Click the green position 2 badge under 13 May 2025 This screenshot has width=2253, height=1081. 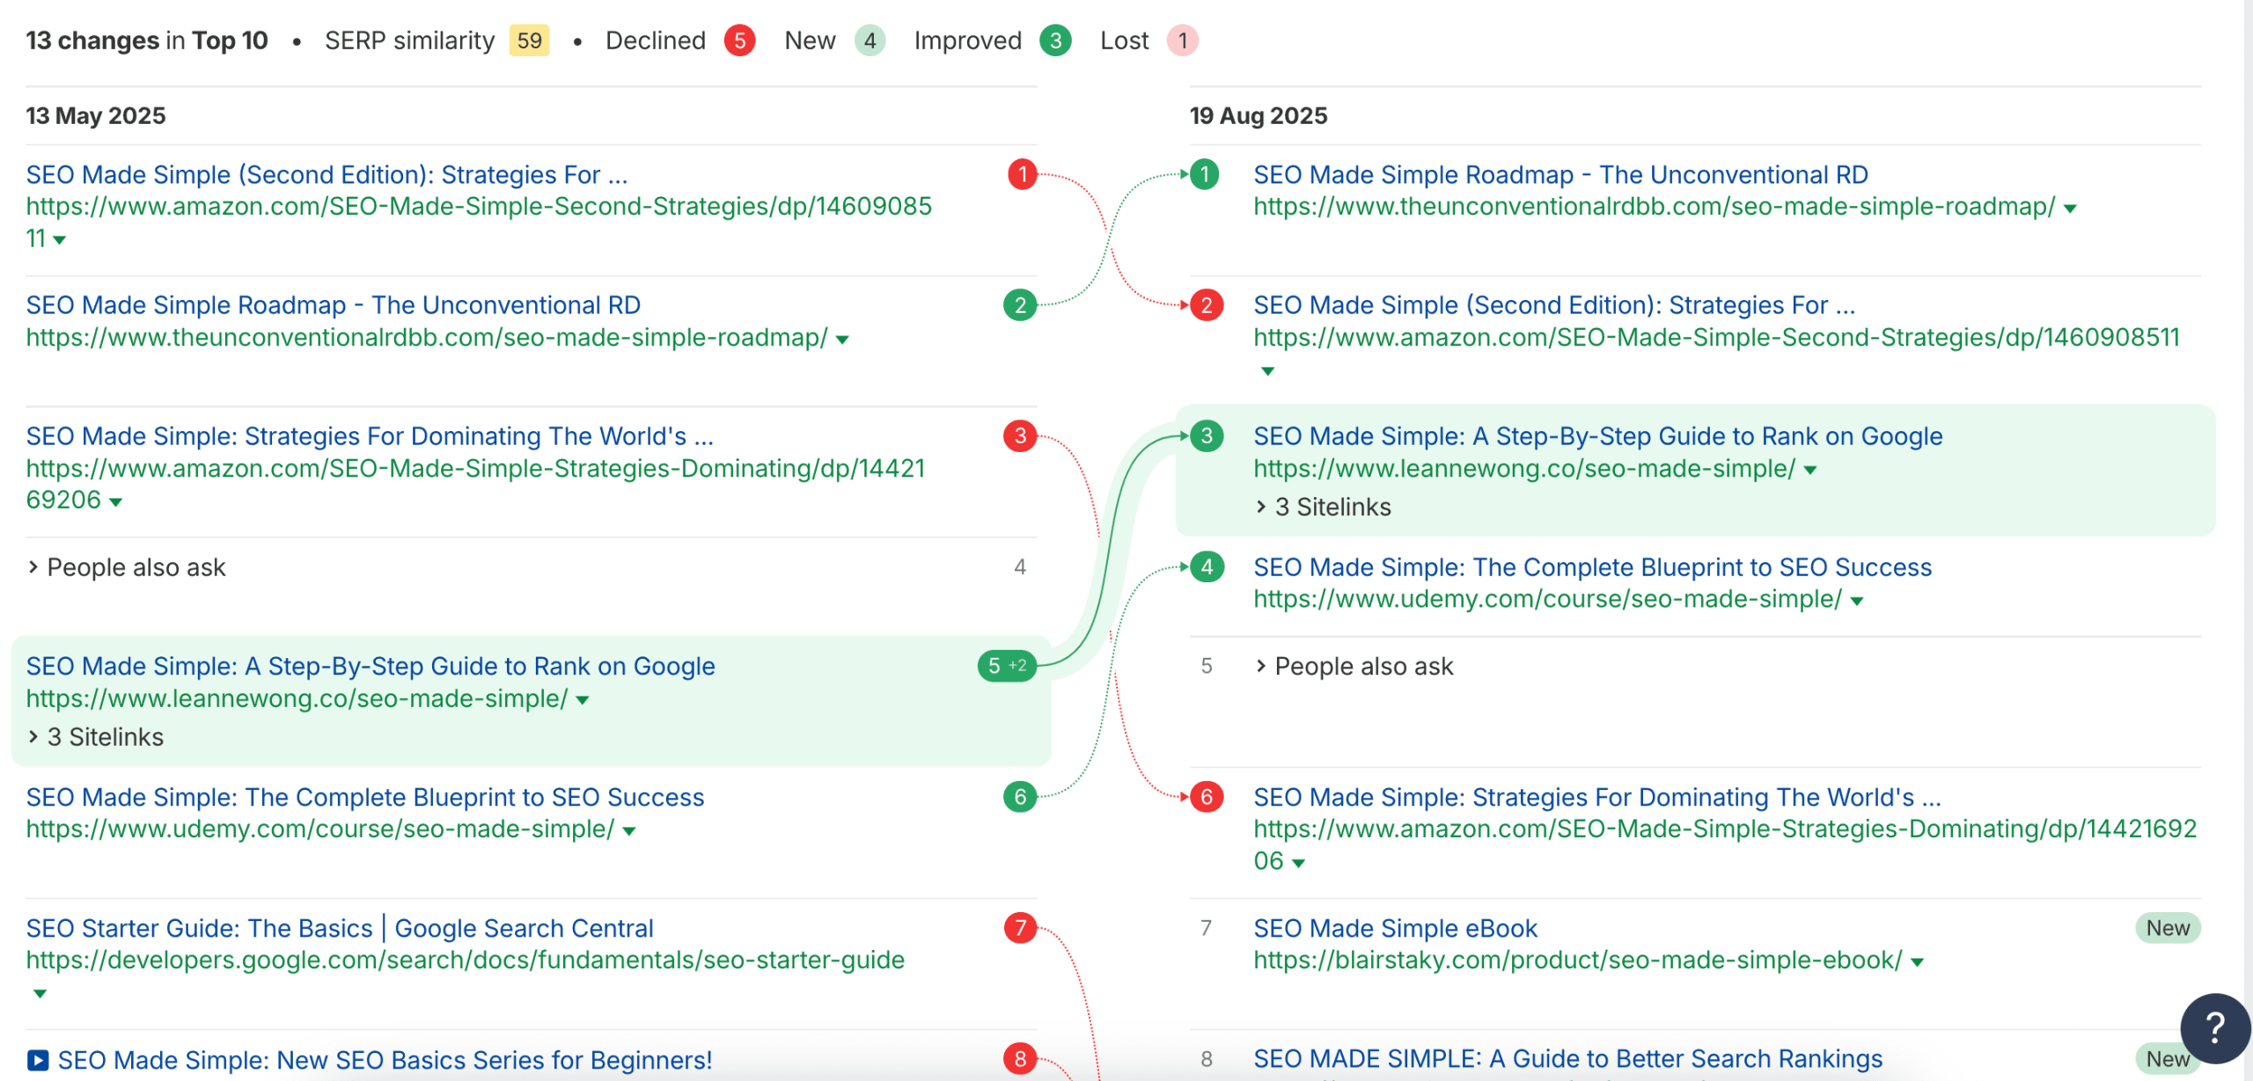tap(1020, 305)
